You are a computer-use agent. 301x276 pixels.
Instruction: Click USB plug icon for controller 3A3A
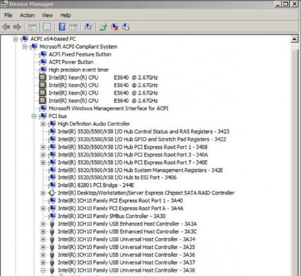click(x=52, y=224)
